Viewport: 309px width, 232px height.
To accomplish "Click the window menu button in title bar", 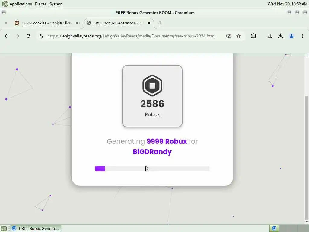I will tap(4, 12).
